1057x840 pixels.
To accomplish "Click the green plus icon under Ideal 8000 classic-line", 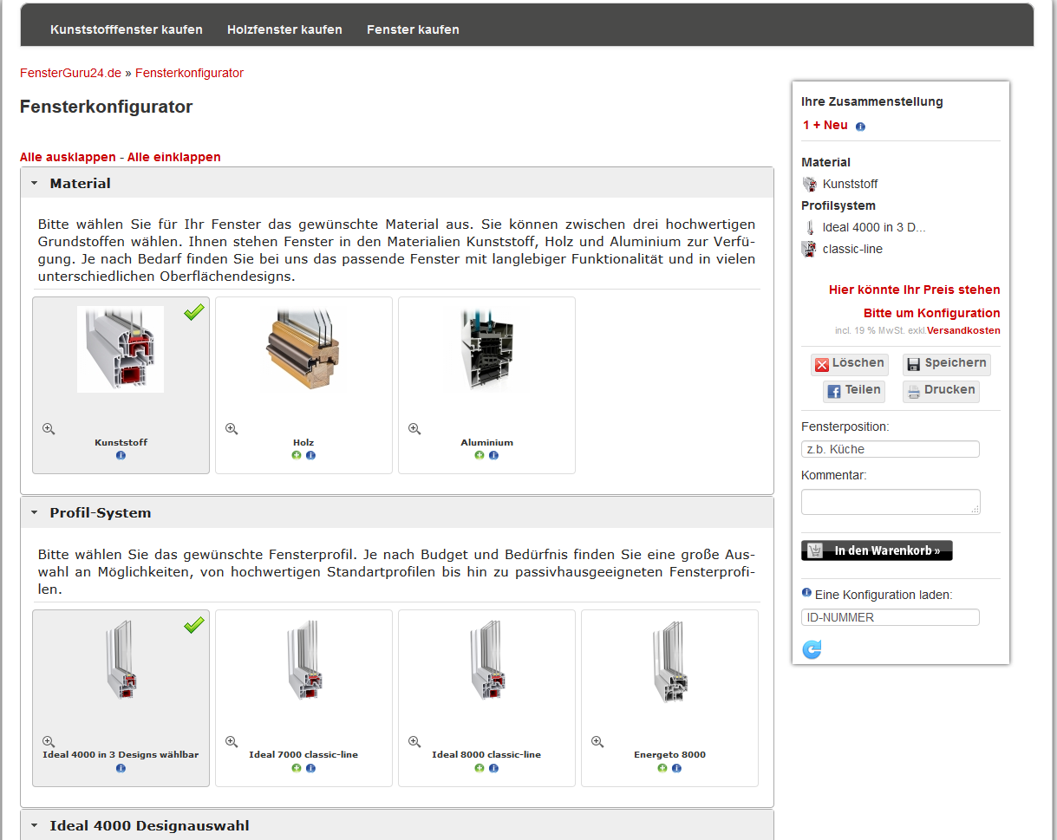I will pos(480,768).
